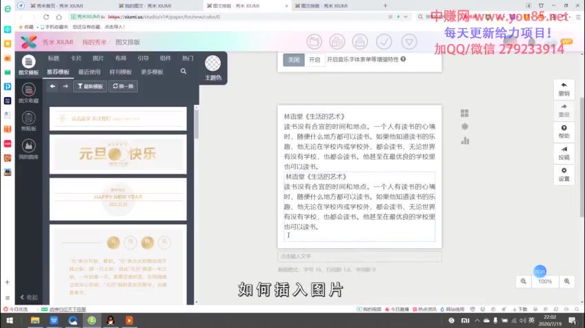
Task: Open a new browser tab
Action: tap(386, 6)
